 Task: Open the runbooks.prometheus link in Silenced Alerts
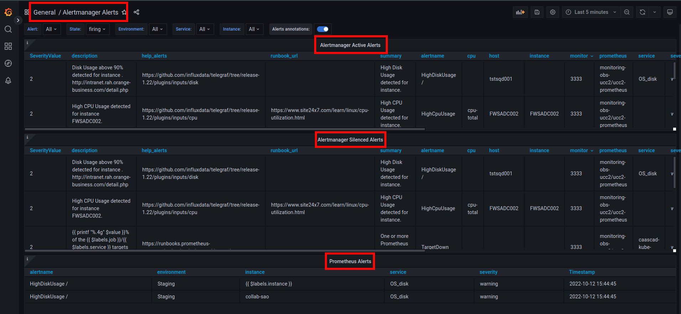tap(176, 244)
